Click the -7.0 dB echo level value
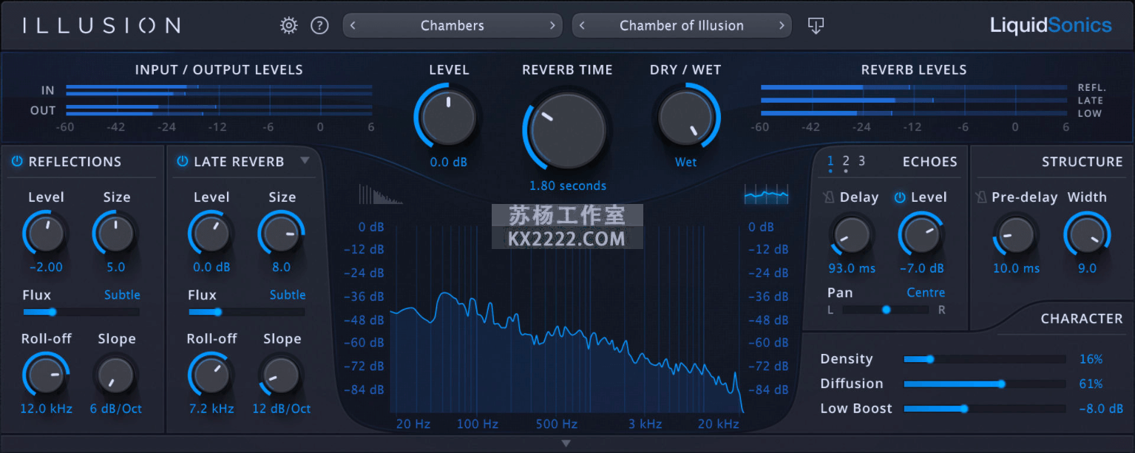 [x=921, y=268]
